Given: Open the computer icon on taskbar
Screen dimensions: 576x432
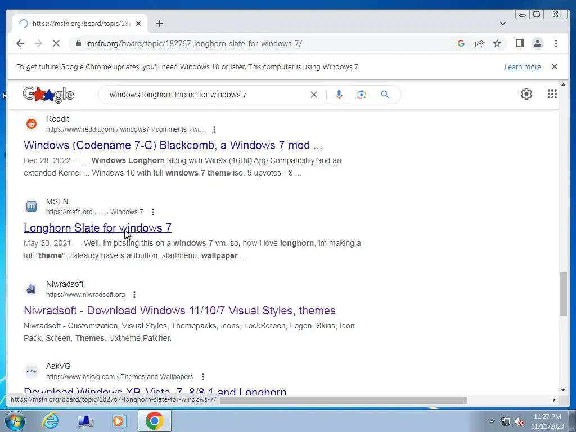Looking at the screenshot, I should click(x=85, y=421).
